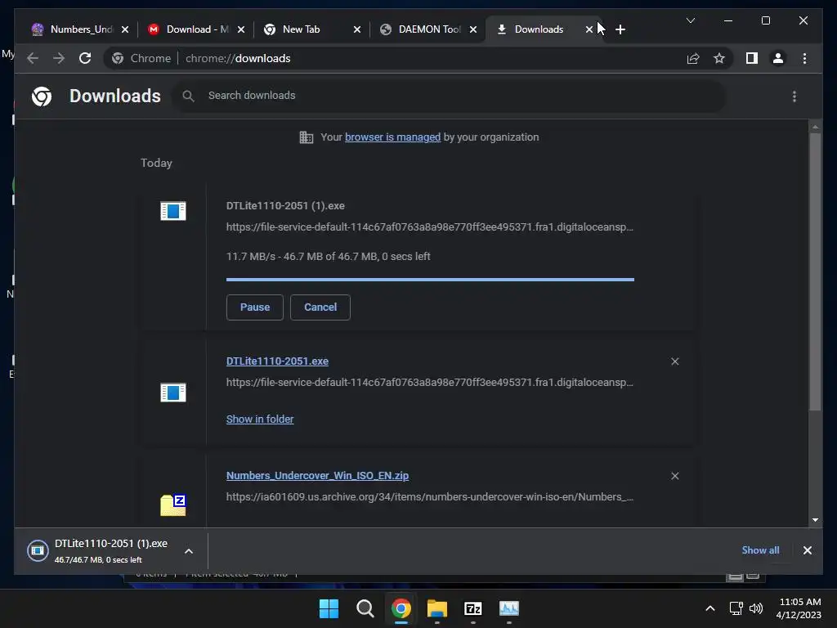This screenshot has width=837, height=628.
Task: Close the DAEMON Tools tab
Action: click(473, 29)
